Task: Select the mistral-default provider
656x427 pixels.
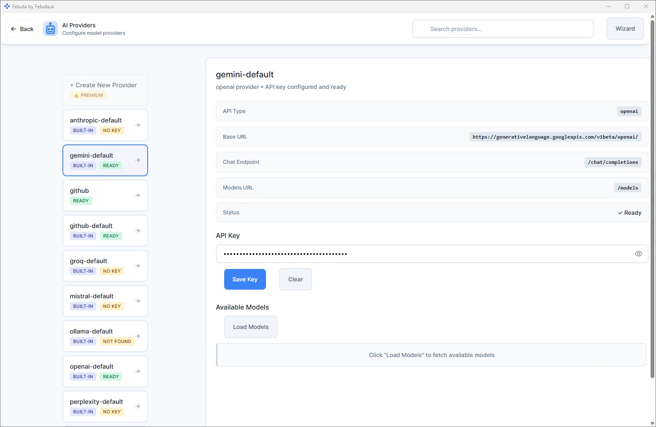Action: [105, 301]
